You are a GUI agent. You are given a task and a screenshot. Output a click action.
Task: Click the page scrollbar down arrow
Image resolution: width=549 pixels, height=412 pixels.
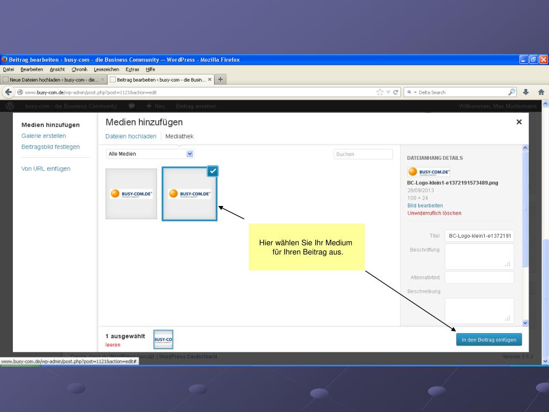coord(545,361)
